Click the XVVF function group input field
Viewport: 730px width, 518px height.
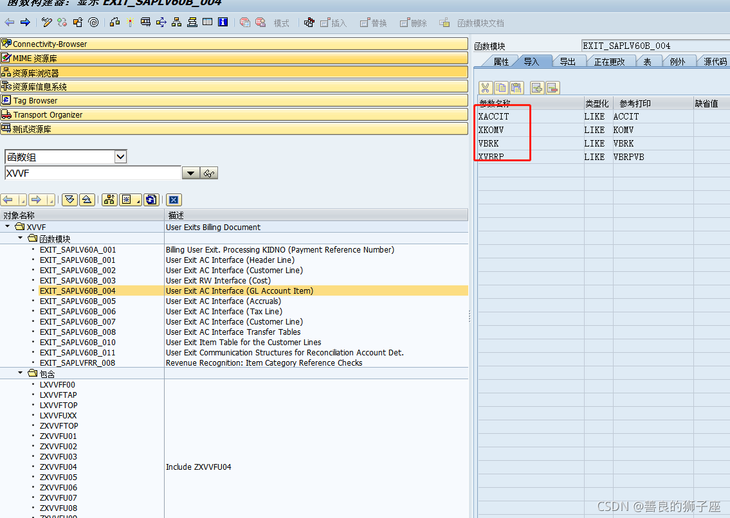tap(93, 173)
